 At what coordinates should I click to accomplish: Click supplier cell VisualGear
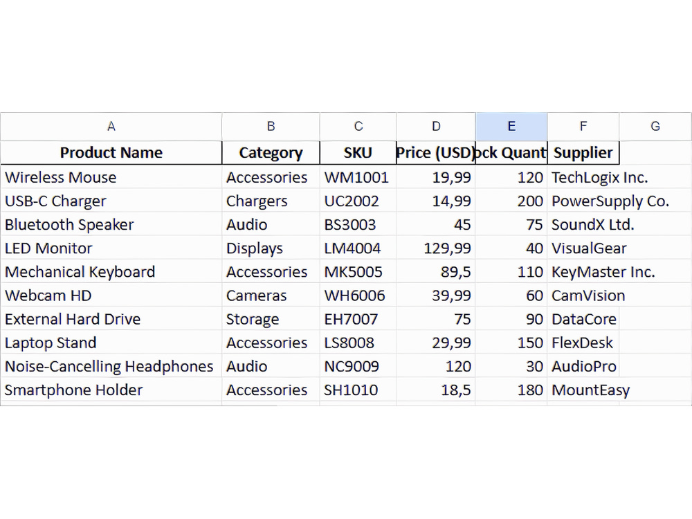pyautogui.click(x=583, y=248)
